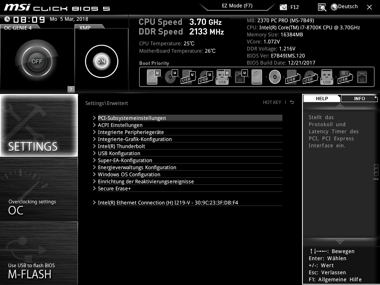
Task: Select UEFI network boot device icon
Action: click(241, 77)
